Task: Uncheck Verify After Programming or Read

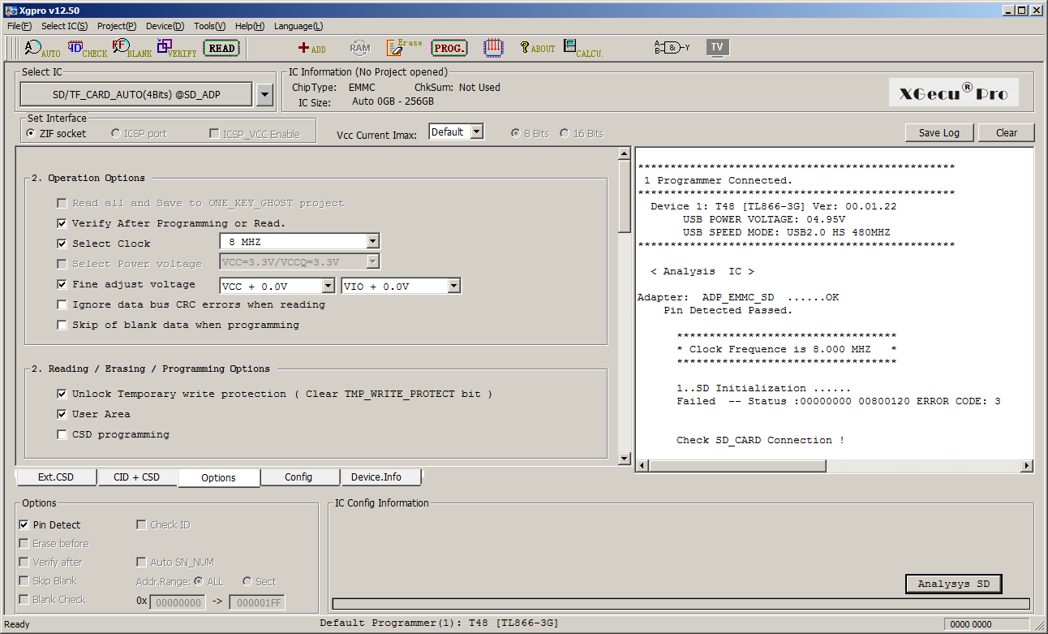Action: coord(62,223)
